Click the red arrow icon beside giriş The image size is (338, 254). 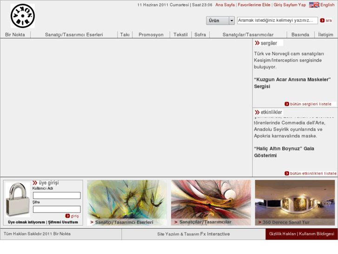(x=67, y=216)
